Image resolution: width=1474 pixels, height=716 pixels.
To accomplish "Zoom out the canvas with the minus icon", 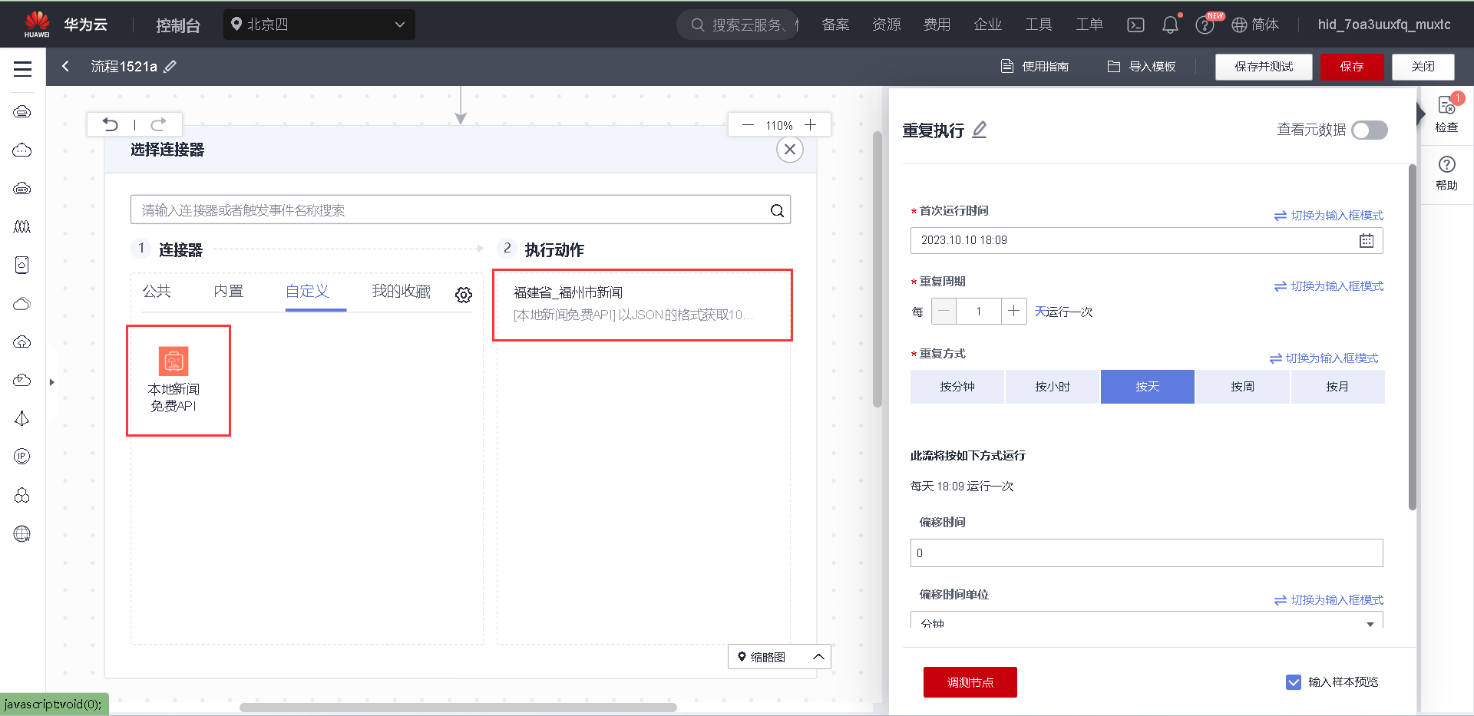I will [748, 125].
